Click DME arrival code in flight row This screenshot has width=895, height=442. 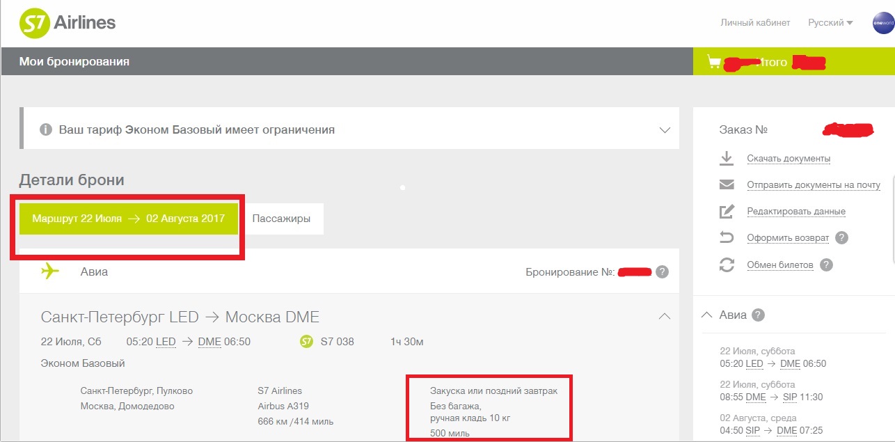point(209,342)
